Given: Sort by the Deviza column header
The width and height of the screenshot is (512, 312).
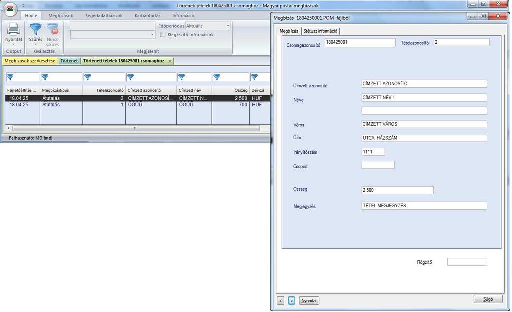Looking at the screenshot, I should 260,90.
